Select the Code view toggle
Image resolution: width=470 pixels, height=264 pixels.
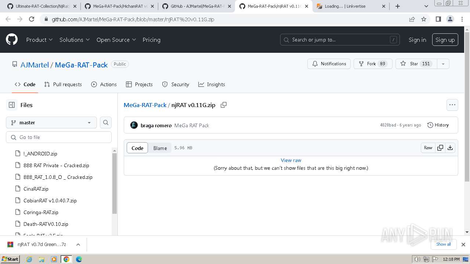(x=137, y=148)
